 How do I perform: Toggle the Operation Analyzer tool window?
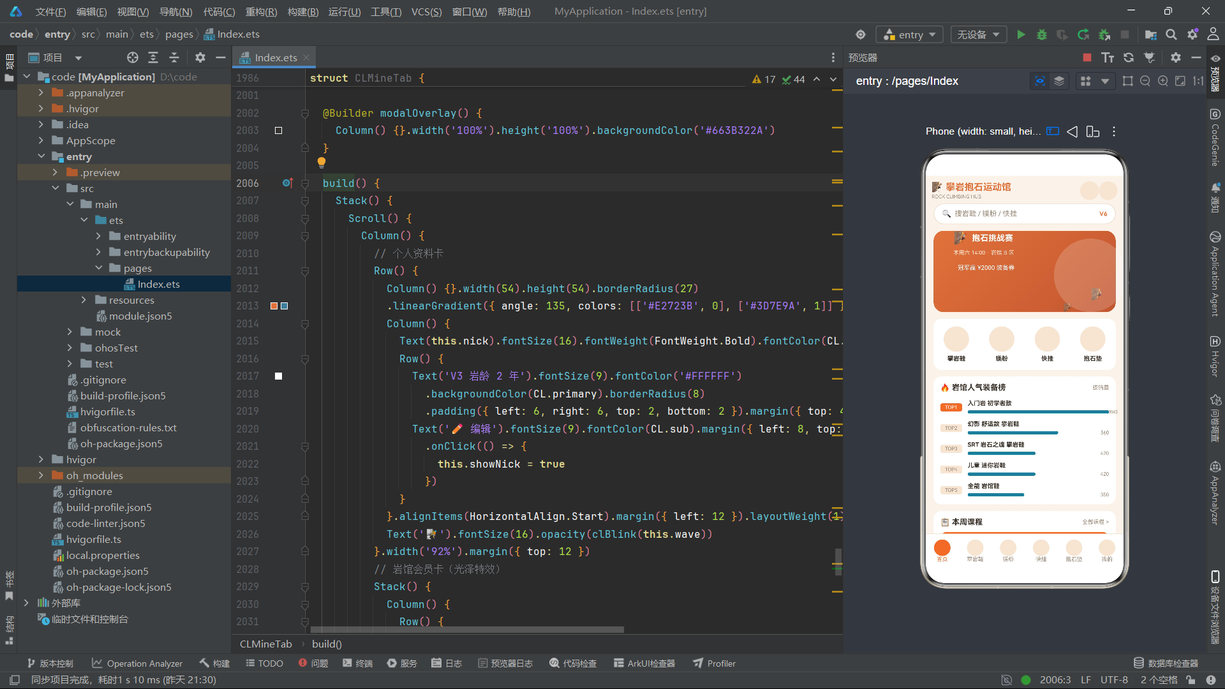click(x=137, y=663)
